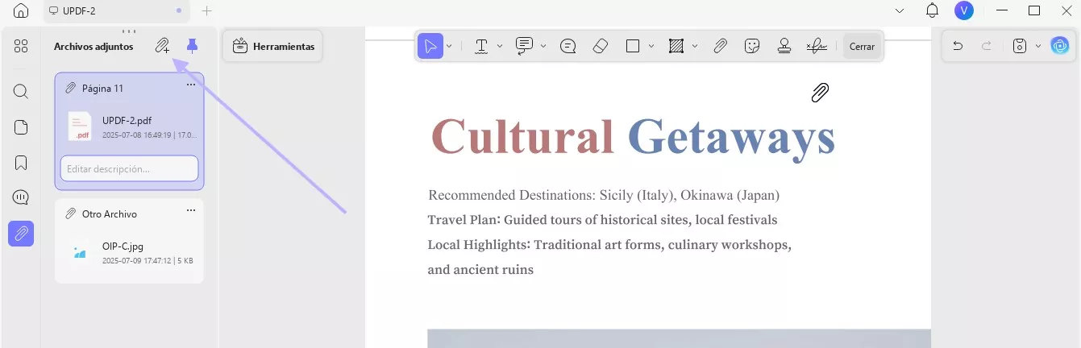Select the text markup underline tool

point(481,46)
